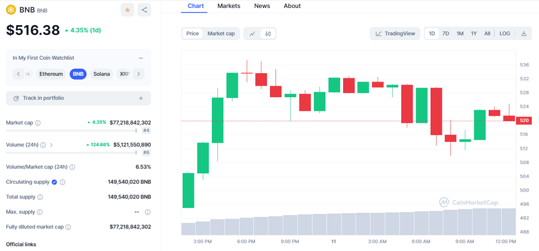Click the star watchlist icon for BNB
539x251 pixels.
pos(127,10)
